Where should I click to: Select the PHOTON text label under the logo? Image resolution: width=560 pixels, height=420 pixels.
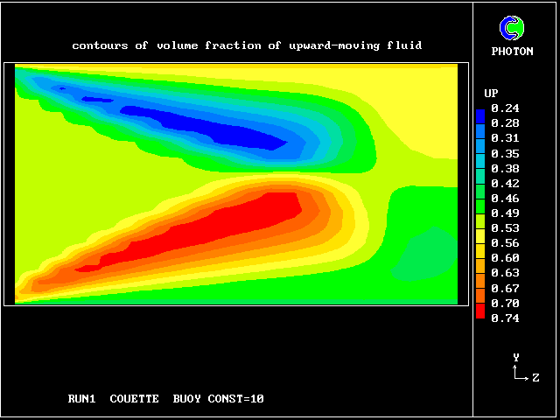pos(512,52)
